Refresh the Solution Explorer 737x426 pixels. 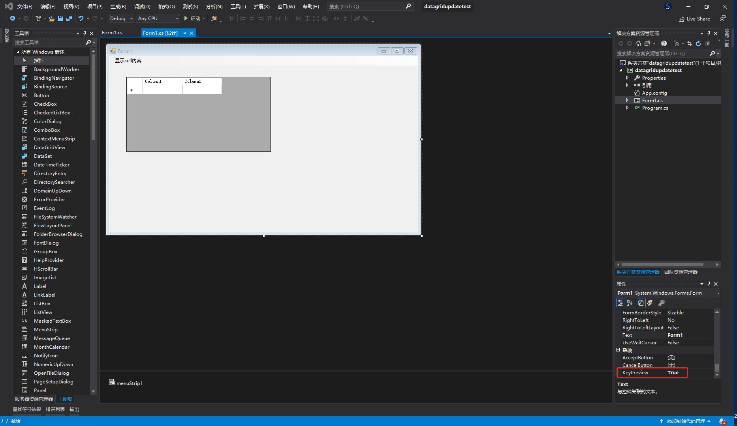coord(698,43)
